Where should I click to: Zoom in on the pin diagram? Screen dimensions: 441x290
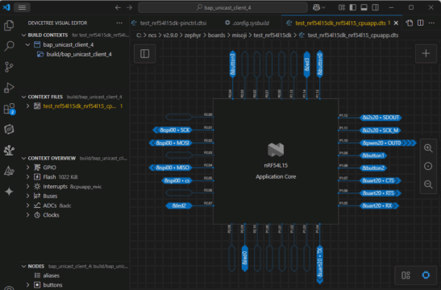(428, 148)
